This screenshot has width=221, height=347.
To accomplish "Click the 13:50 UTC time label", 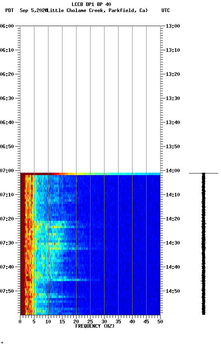I will 173,147.
